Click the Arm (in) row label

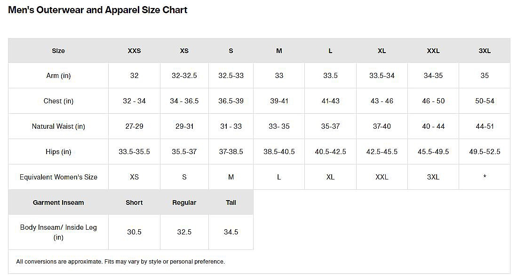(x=58, y=76)
